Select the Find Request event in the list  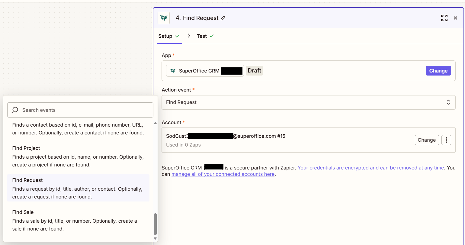tap(78, 188)
